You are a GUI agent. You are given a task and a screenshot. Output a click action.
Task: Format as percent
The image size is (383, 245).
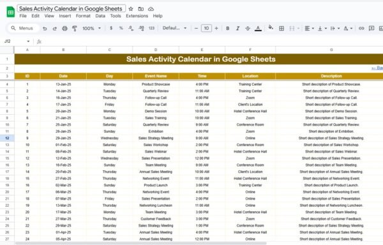tap(121, 28)
